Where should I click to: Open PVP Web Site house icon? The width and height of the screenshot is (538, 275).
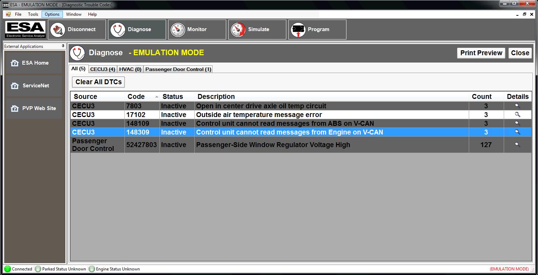15,108
